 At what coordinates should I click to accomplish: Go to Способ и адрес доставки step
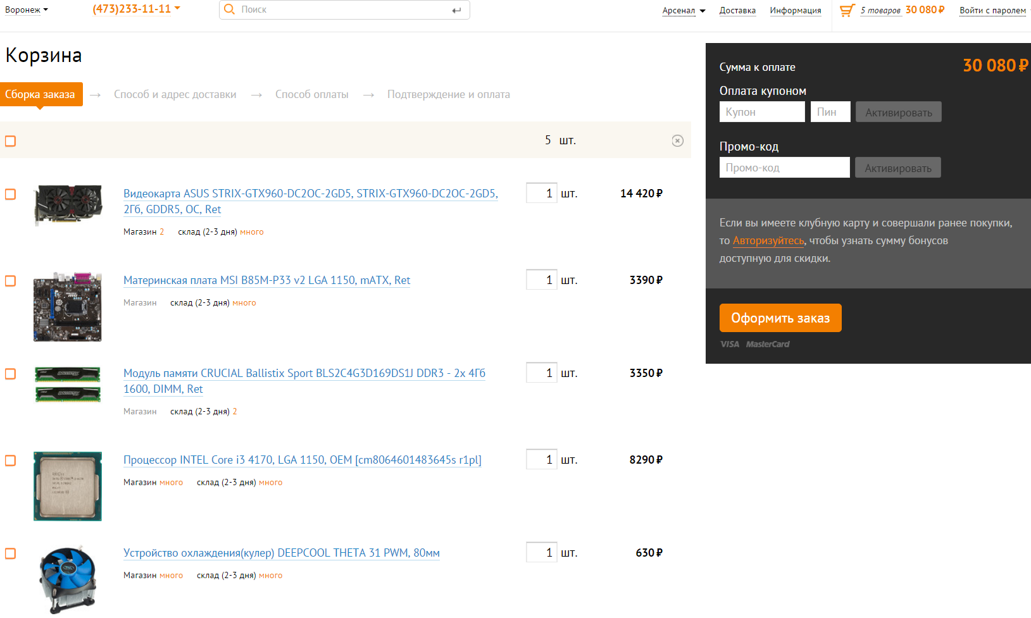coord(175,94)
